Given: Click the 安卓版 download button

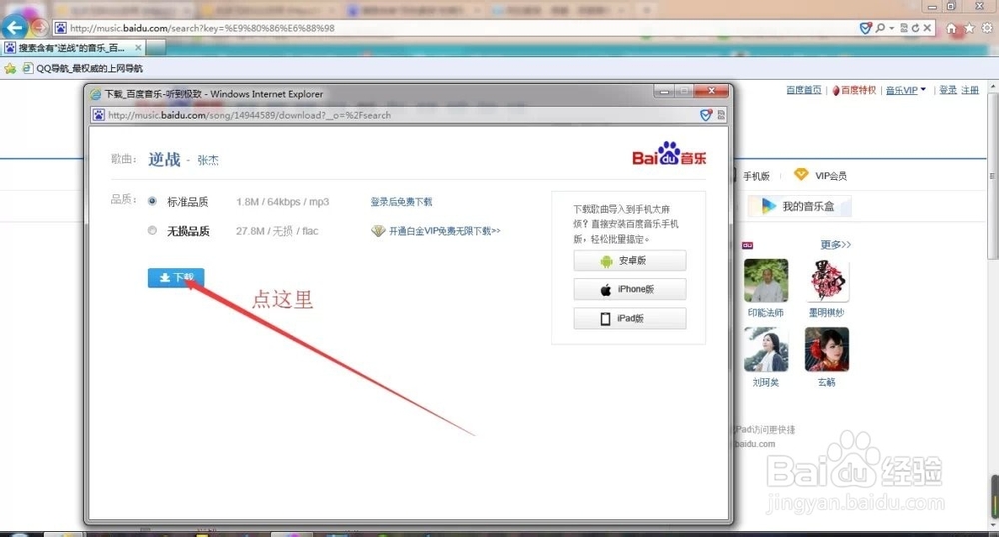Looking at the screenshot, I should pyautogui.click(x=630, y=261).
